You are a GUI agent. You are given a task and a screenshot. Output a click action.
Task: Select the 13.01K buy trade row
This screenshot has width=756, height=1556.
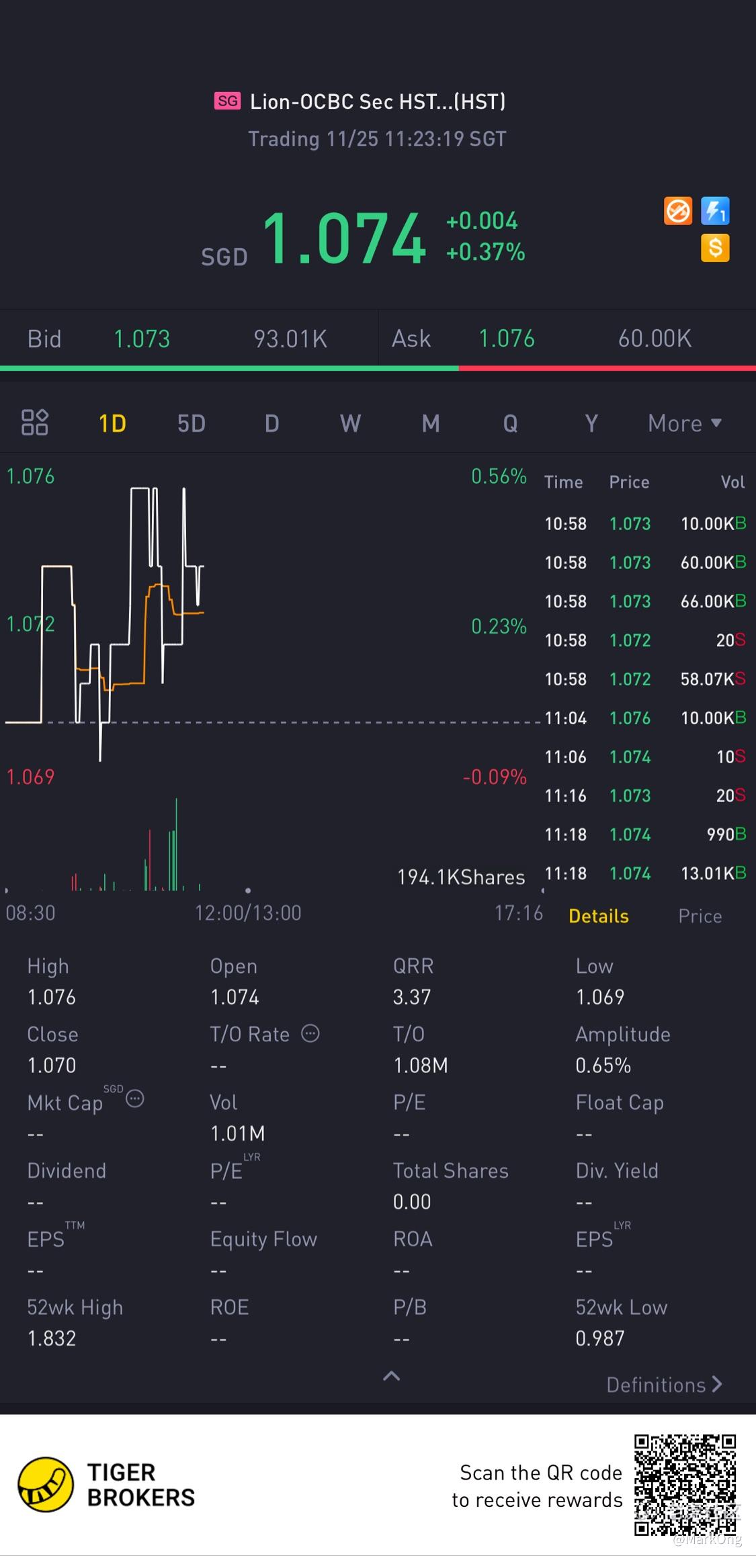pos(645,873)
